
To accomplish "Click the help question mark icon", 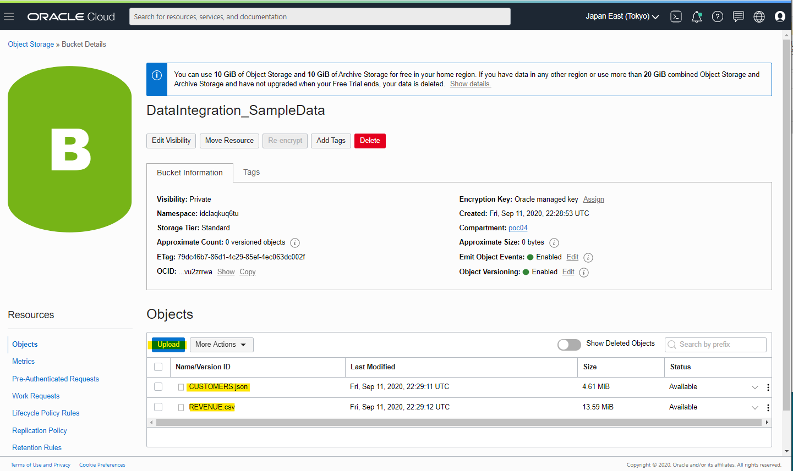I will pyautogui.click(x=718, y=16).
